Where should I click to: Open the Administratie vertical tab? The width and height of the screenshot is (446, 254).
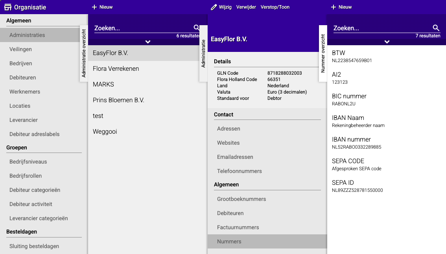[x=203, y=53]
